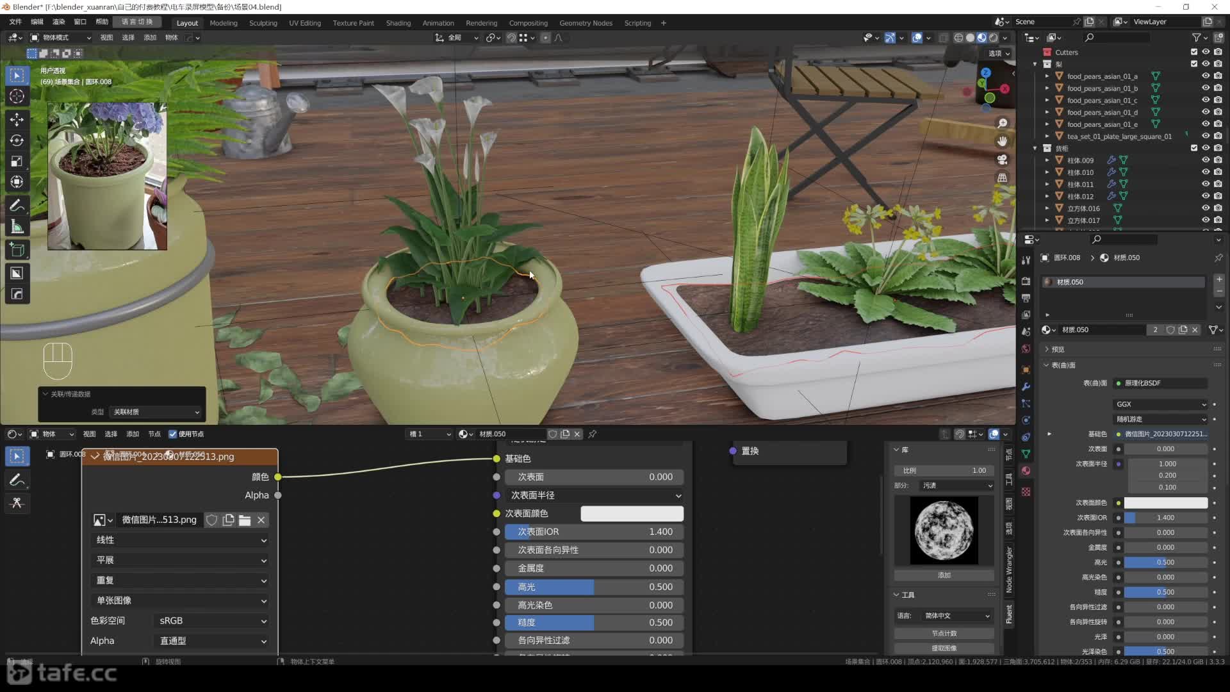
Task: Select the Annotate pencil tool in viewport
Action: (x=17, y=206)
